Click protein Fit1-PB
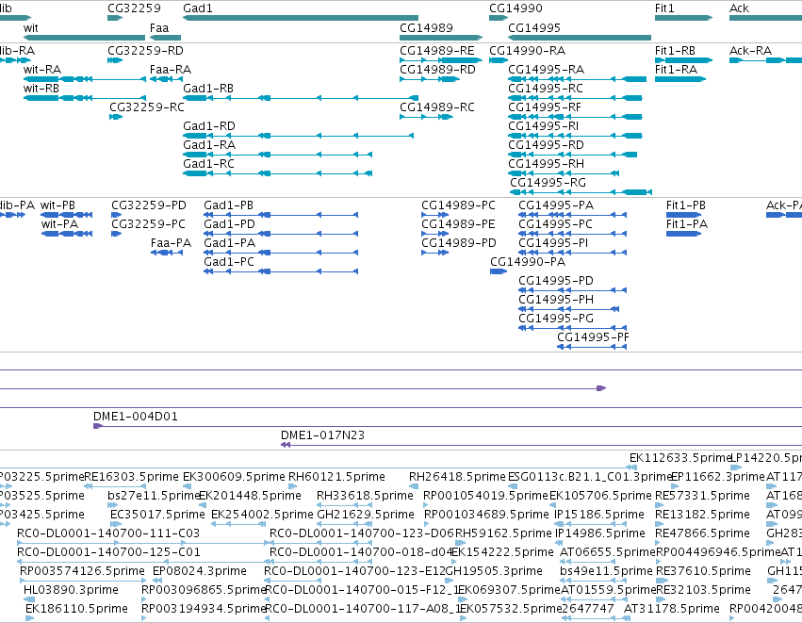The height and width of the screenshot is (623, 802). pyautogui.click(x=684, y=215)
